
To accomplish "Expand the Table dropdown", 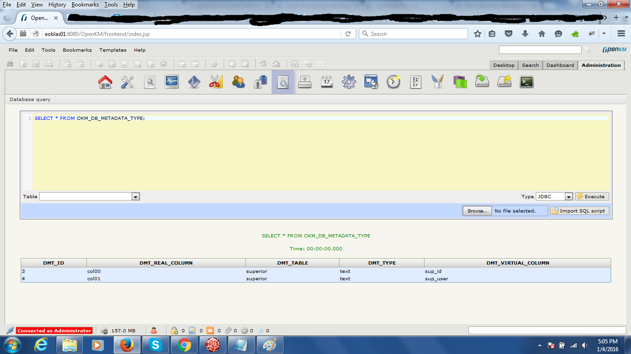I will [x=135, y=197].
